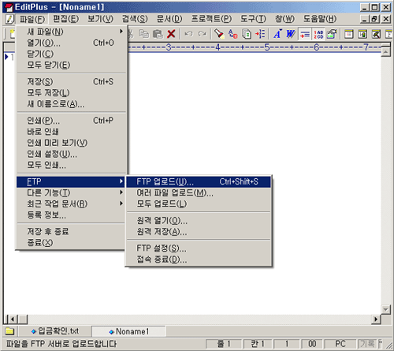
Task: Toggle word wrap with W icon
Action: click(291, 34)
